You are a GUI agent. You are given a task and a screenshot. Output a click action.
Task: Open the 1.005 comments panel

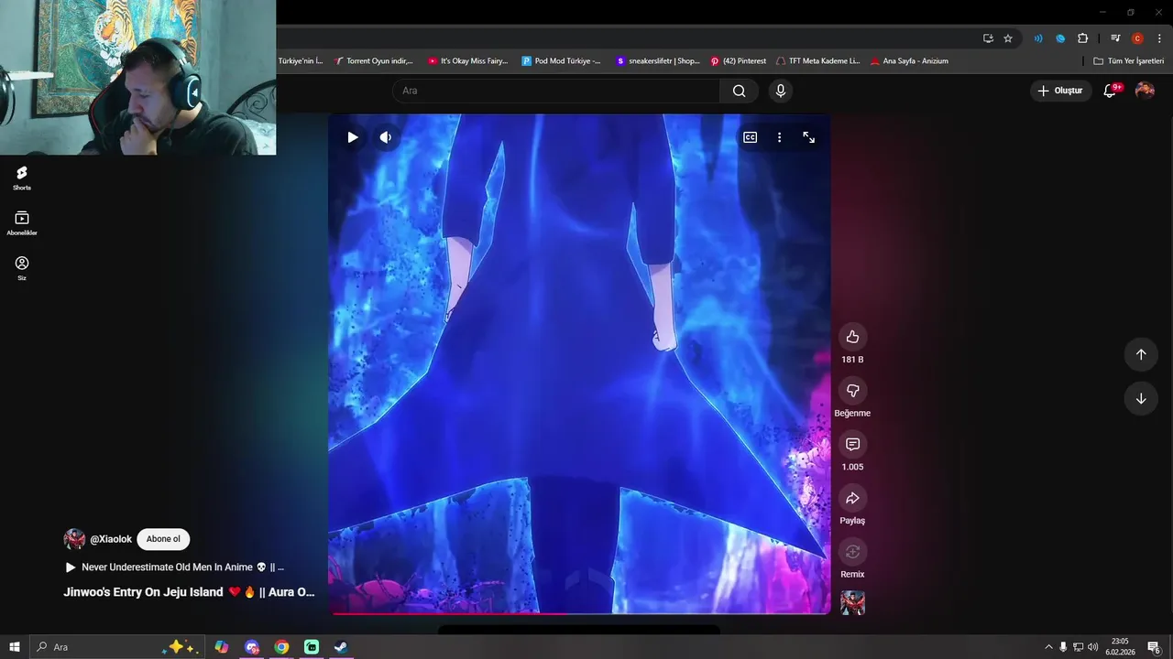point(852,444)
